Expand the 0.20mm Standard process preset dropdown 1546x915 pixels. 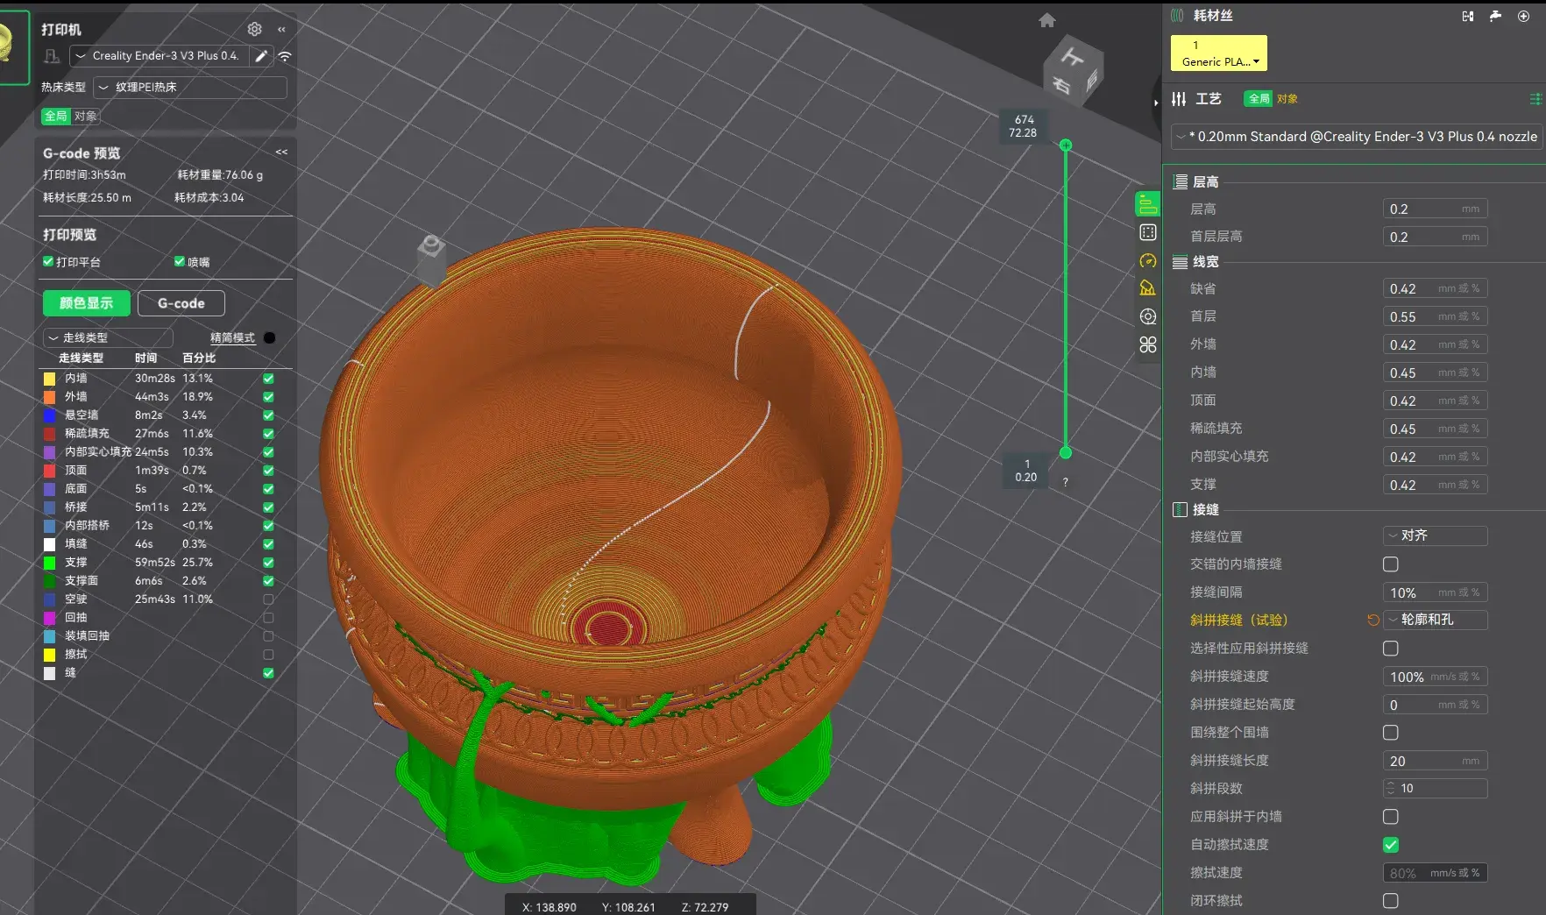click(x=1357, y=137)
